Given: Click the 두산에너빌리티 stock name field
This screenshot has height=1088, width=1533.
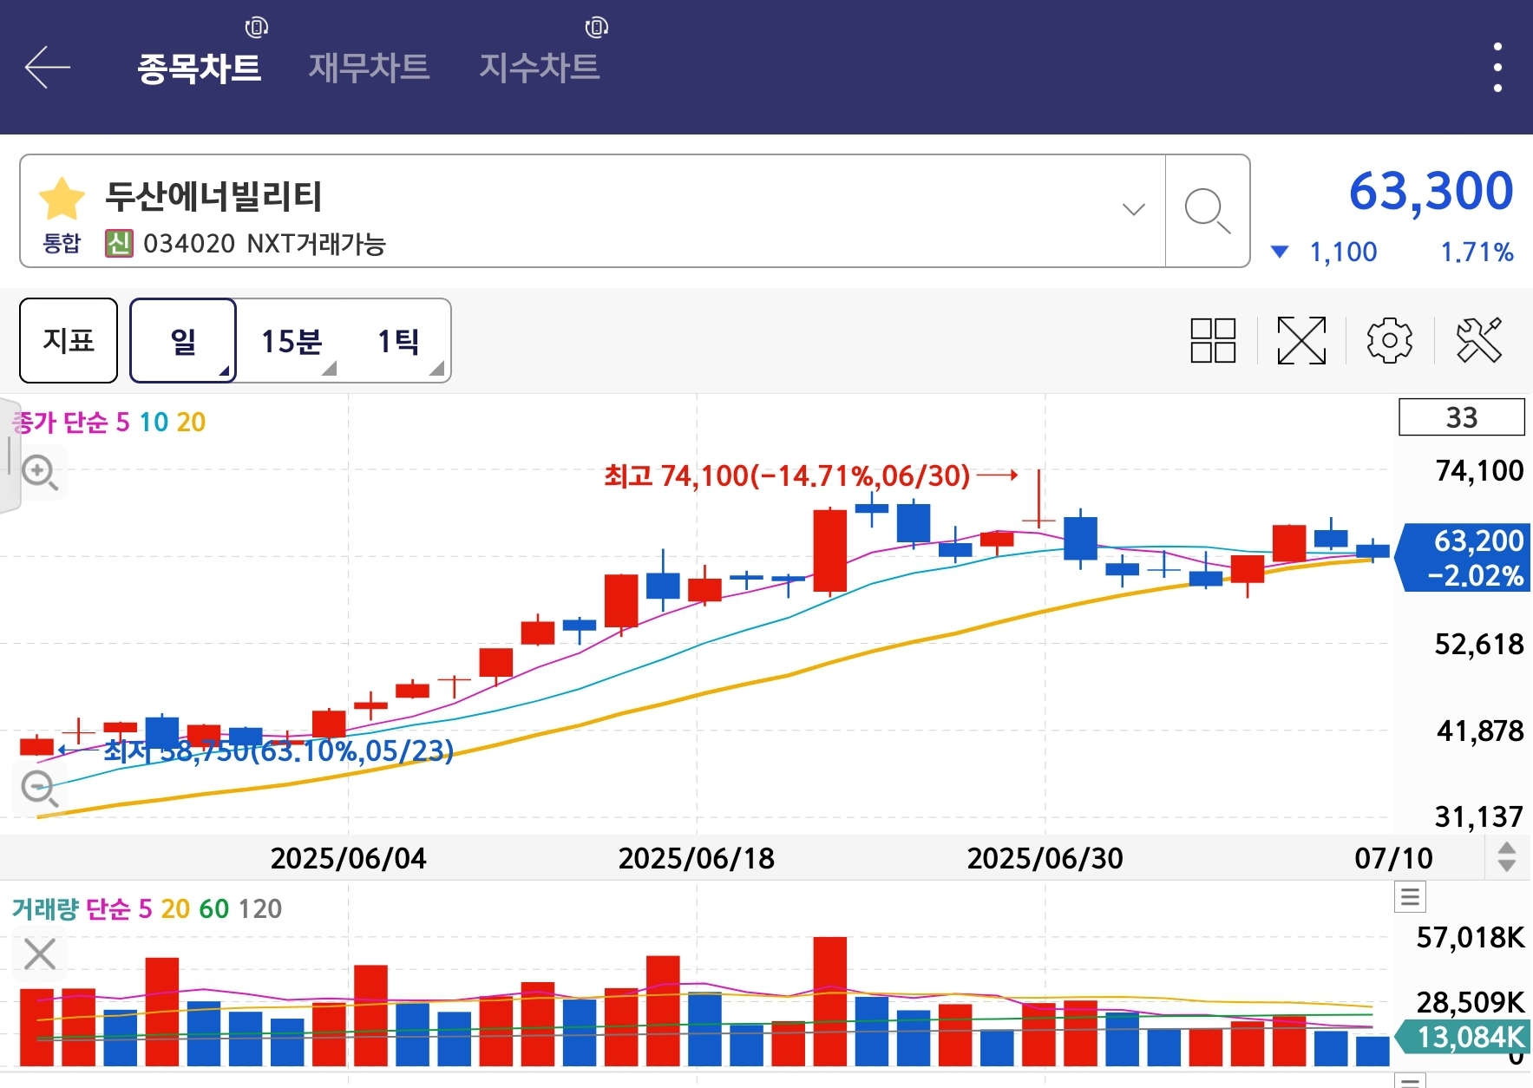Looking at the screenshot, I should click(593, 211).
